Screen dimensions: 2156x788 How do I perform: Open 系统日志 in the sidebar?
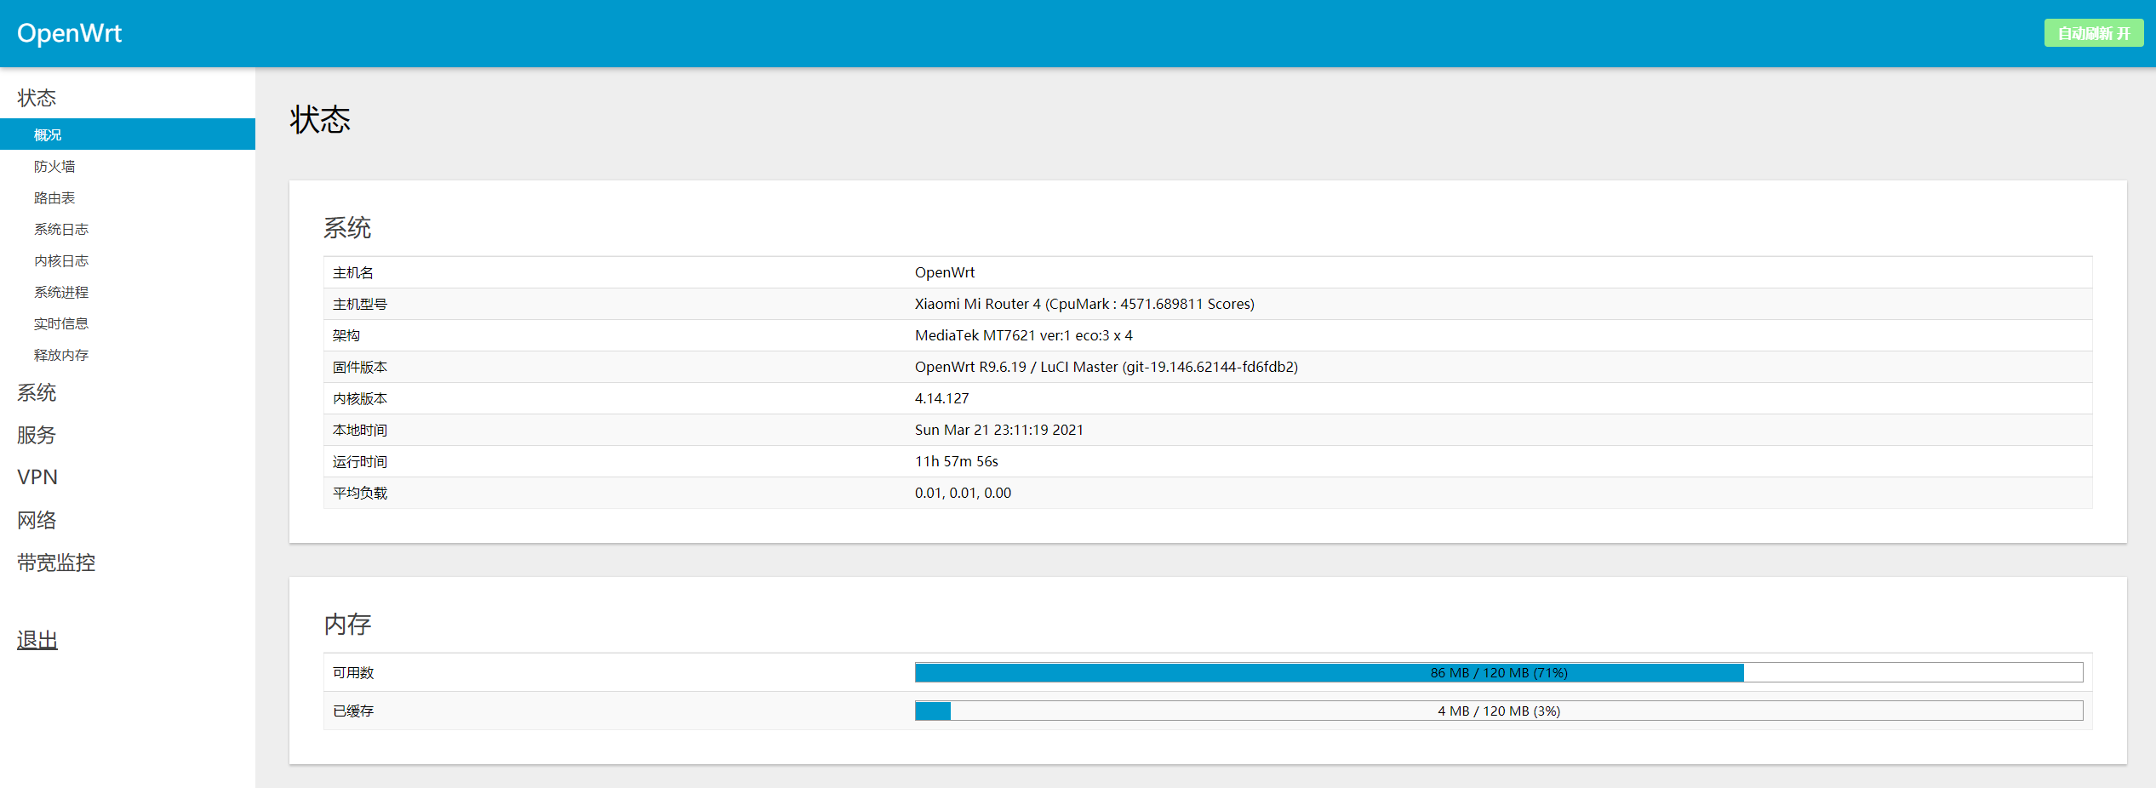61,229
